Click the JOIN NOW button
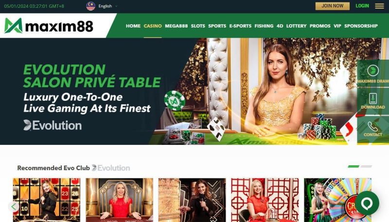The width and height of the screenshot is (389, 222). pos(333,6)
